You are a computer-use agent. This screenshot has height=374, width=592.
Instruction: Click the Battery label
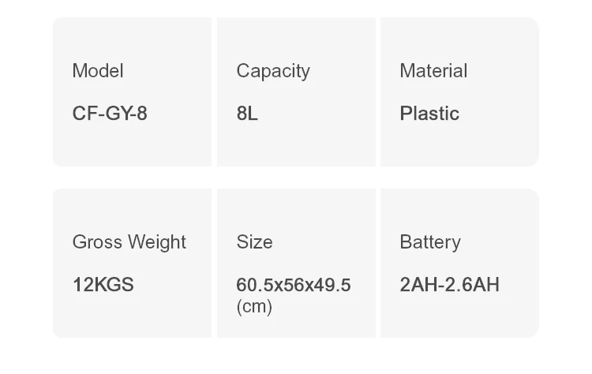pyautogui.click(x=430, y=242)
